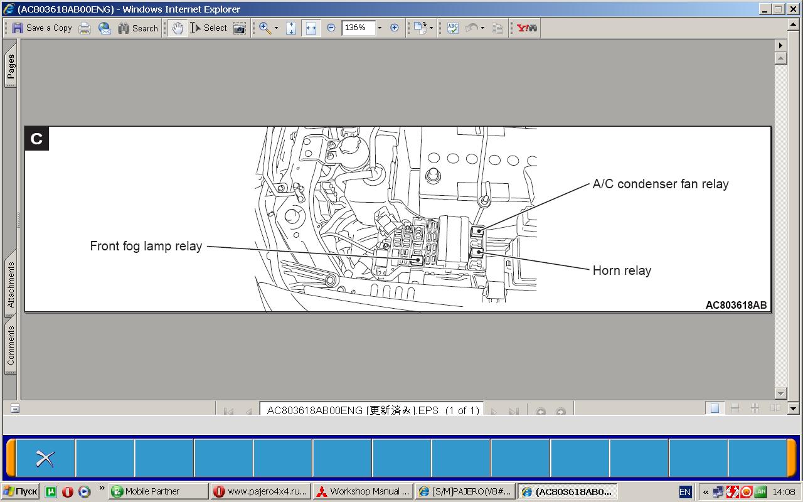Select the Snapshot camera tool
803x502 pixels.
click(240, 28)
